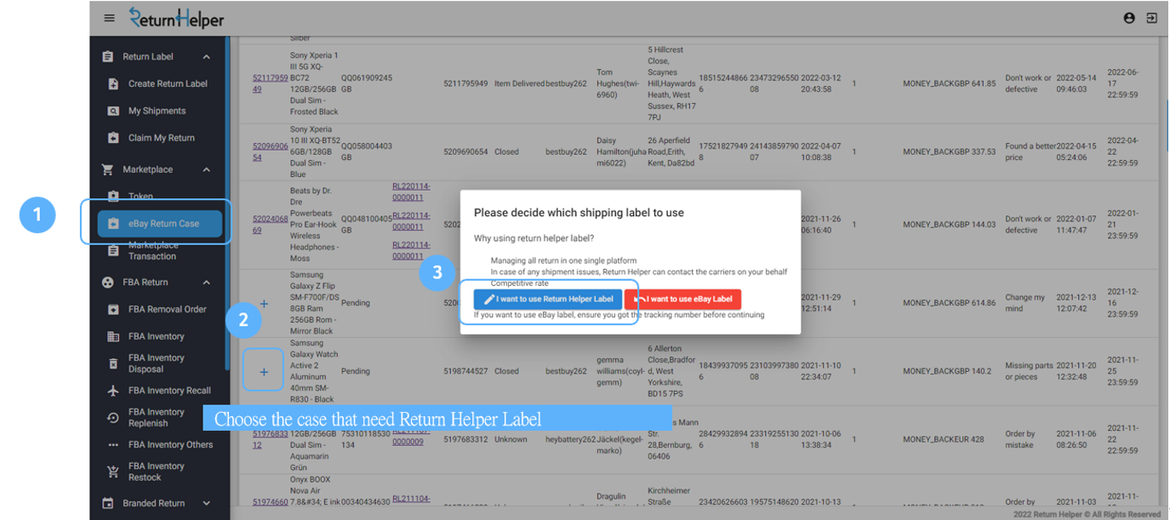Click the heybattery262 seller cell
Viewport: 1170px width, 520px height.
click(571, 439)
